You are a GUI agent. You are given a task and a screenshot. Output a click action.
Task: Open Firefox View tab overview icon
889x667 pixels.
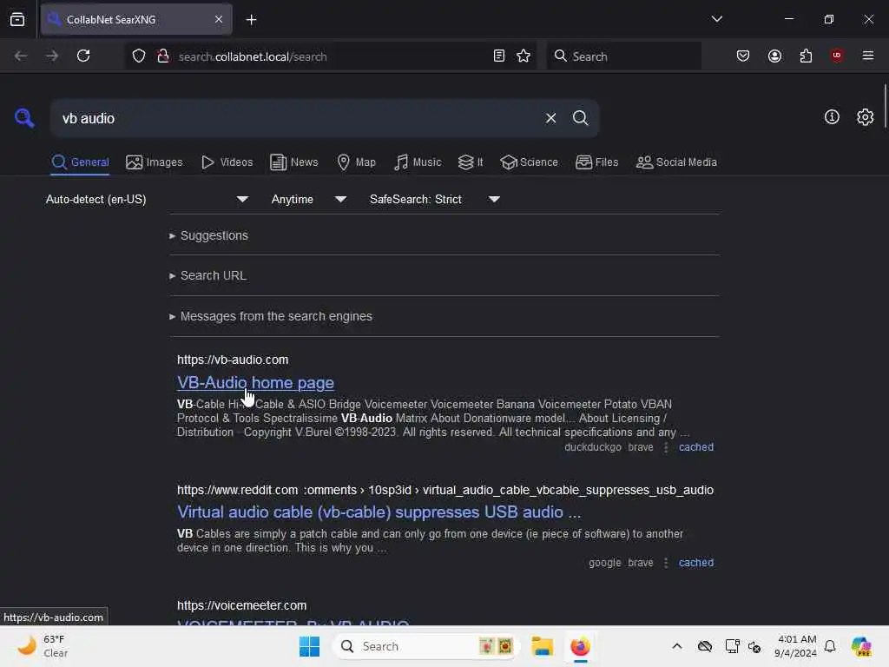[17, 19]
